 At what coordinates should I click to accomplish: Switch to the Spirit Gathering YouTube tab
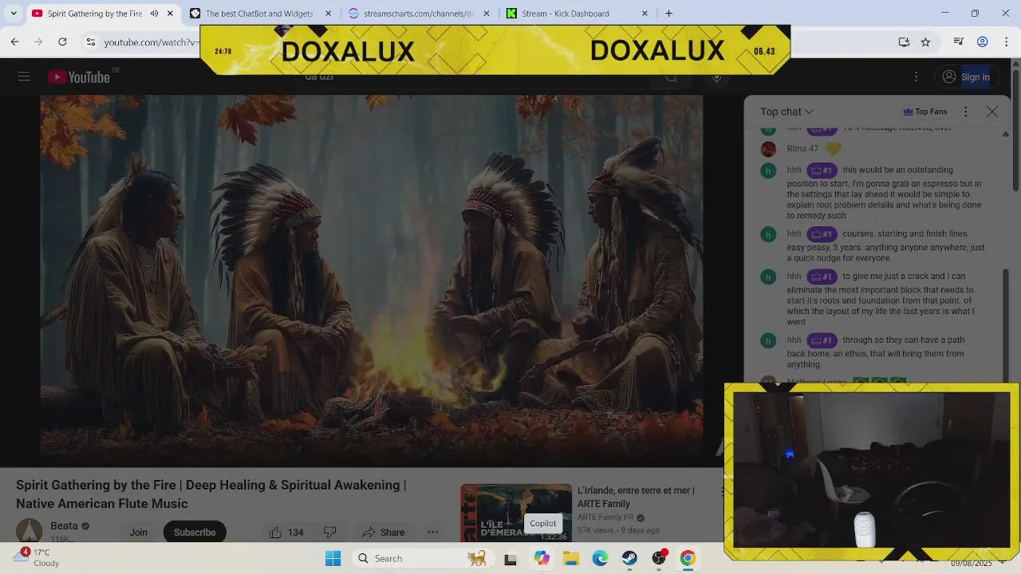[x=94, y=14]
